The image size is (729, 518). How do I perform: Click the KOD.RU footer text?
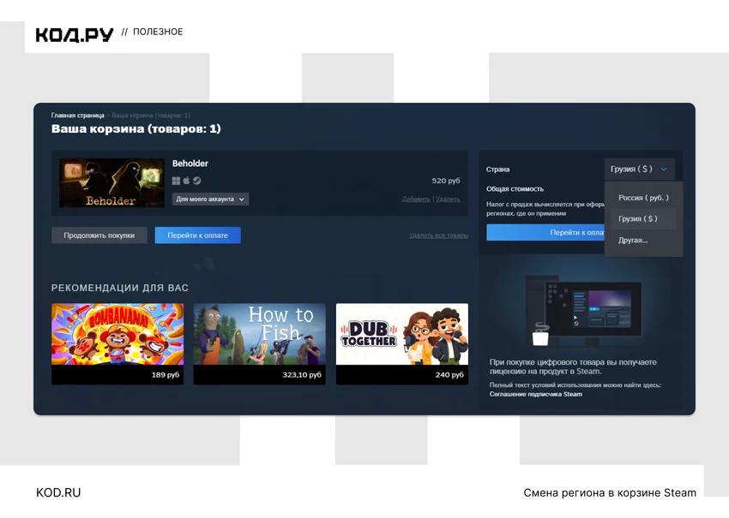(x=58, y=492)
